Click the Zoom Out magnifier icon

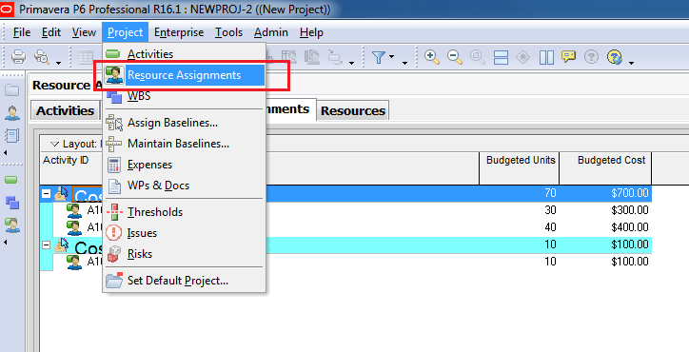(x=455, y=57)
